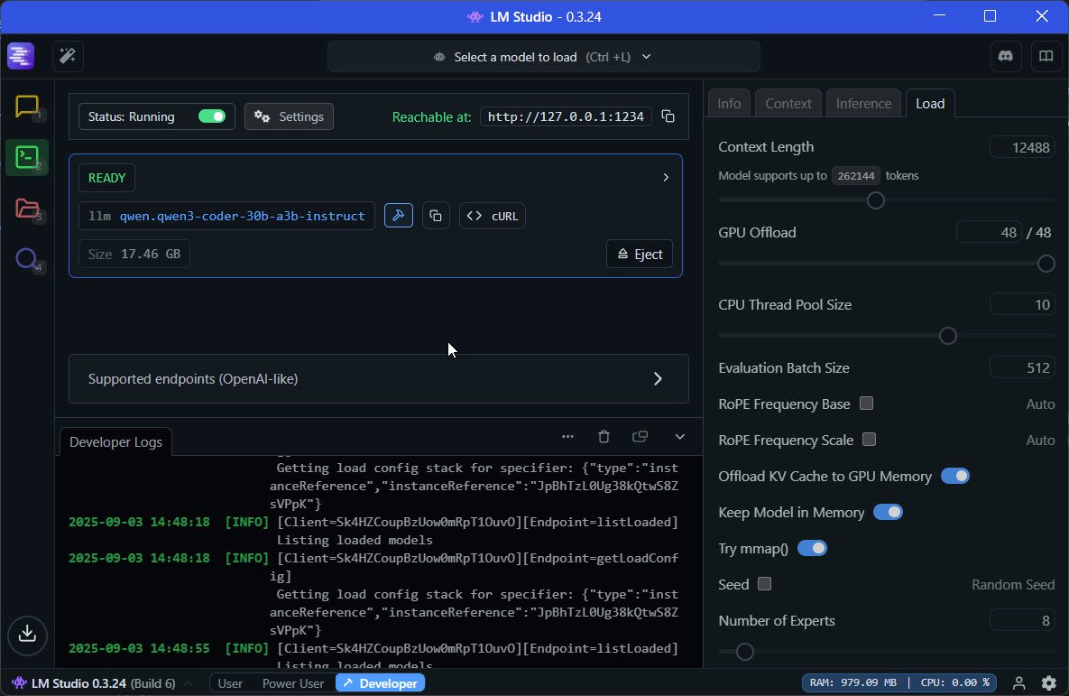The height and width of the screenshot is (696, 1069).
Task: Clear developer logs with trash icon
Action: [604, 437]
